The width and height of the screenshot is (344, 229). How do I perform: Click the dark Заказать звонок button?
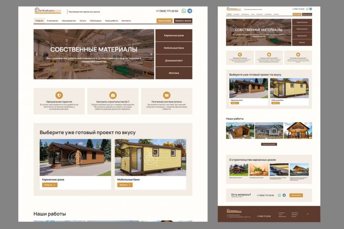pyautogui.click(x=183, y=21)
